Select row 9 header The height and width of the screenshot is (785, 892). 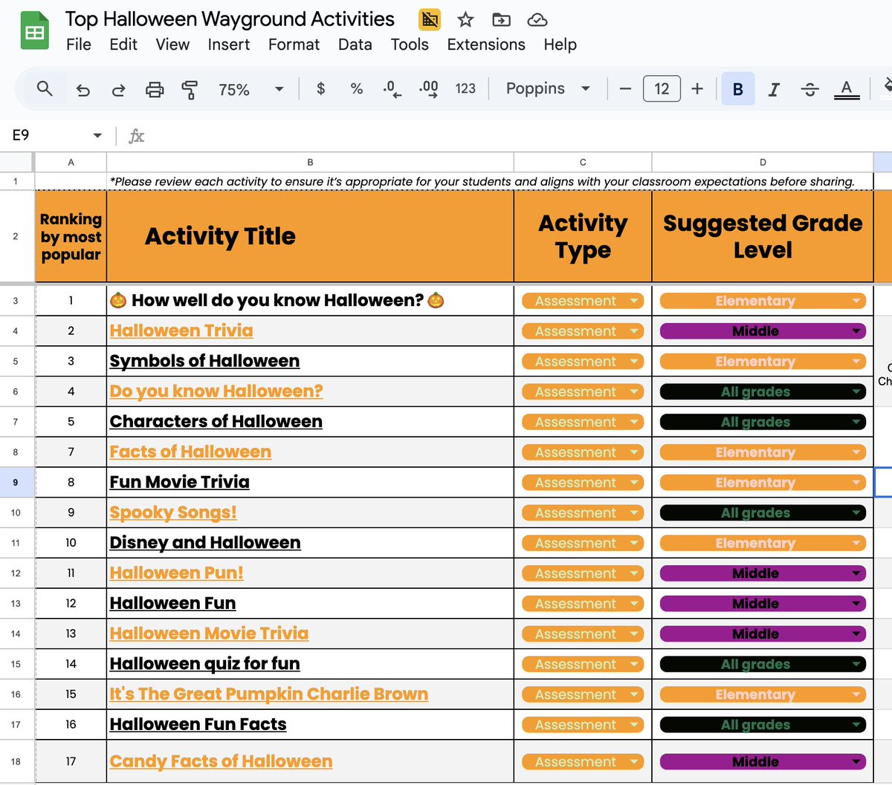[16, 483]
